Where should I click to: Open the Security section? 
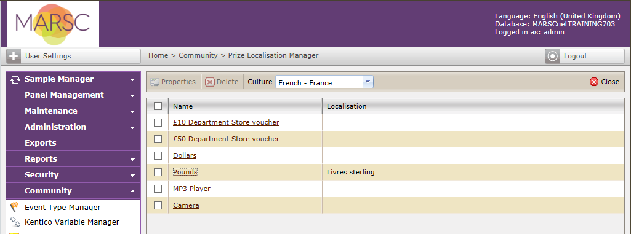pyautogui.click(x=73, y=175)
